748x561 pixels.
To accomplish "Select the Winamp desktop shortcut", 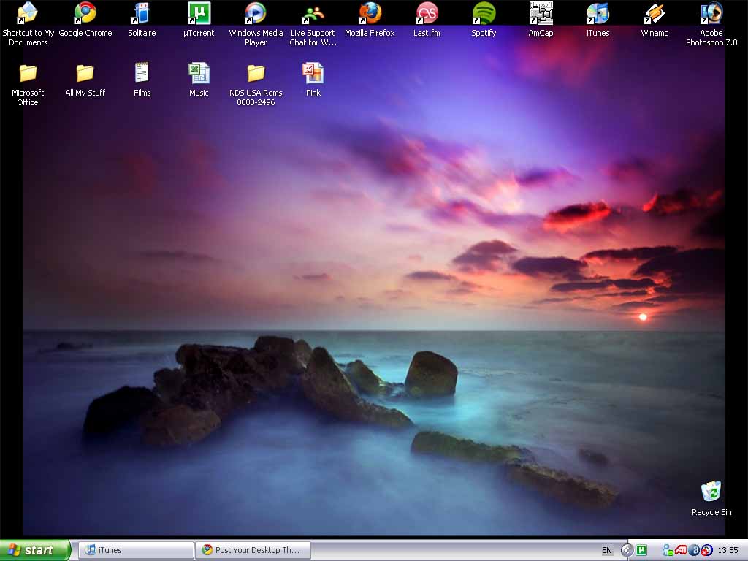I will 654,13.
